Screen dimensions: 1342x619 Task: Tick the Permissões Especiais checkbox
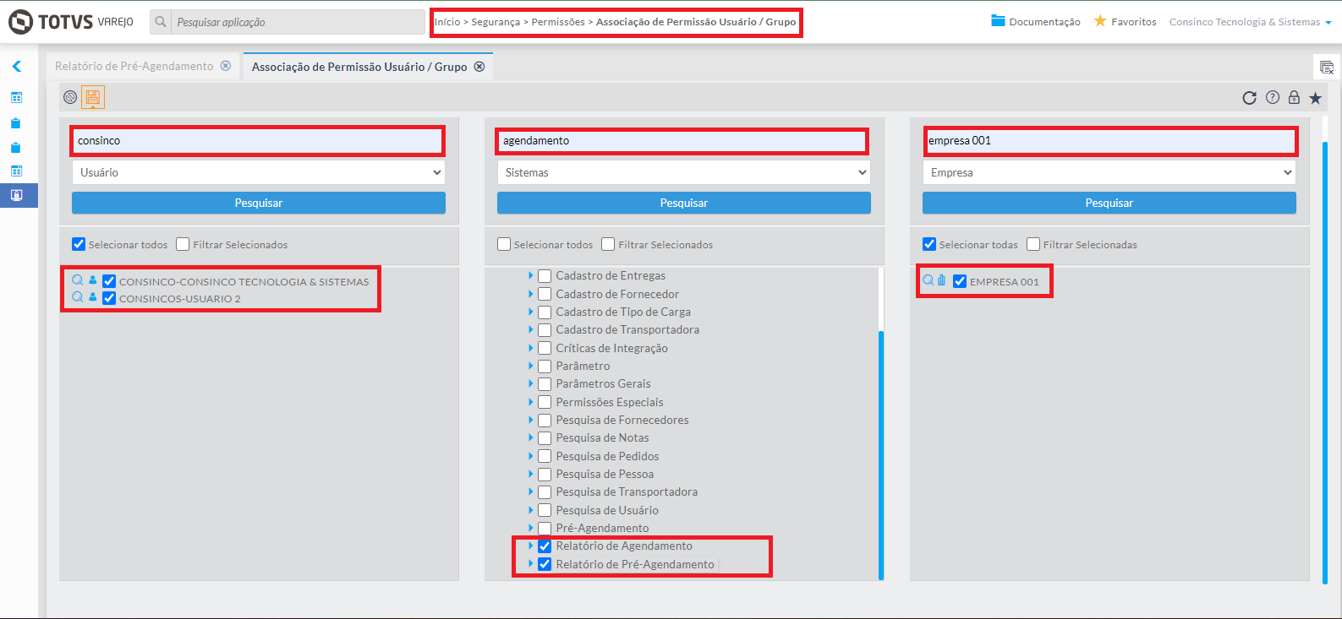click(545, 402)
